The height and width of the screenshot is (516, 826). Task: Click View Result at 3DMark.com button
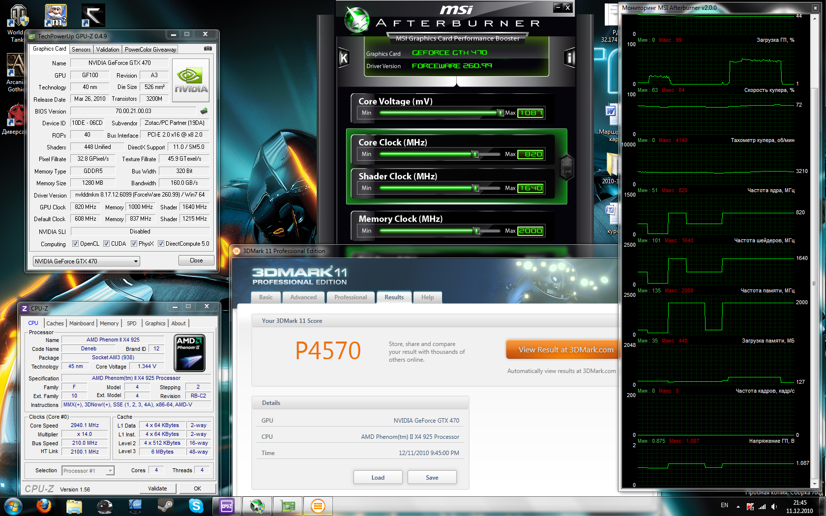(562, 350)
